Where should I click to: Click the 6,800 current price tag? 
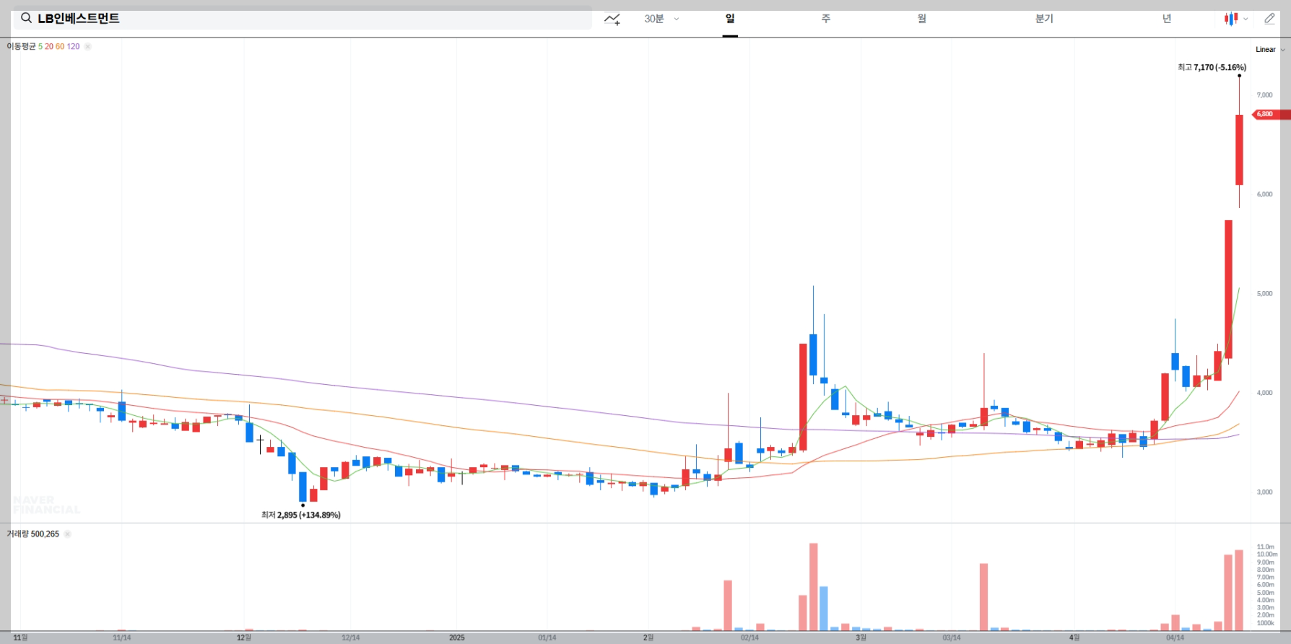pyautogui.click(x=1271, y=114)
